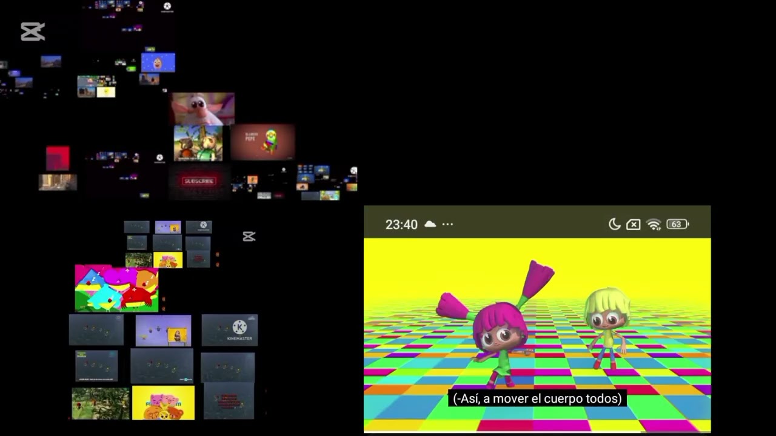Open the white furry Booba creature thumbnail

pyautogui.click(x=202, y=108)
